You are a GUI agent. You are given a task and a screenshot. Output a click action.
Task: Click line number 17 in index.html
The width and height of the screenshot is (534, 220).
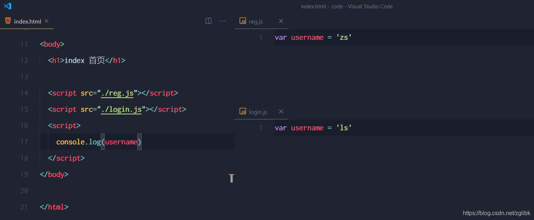tap(24, 142)
